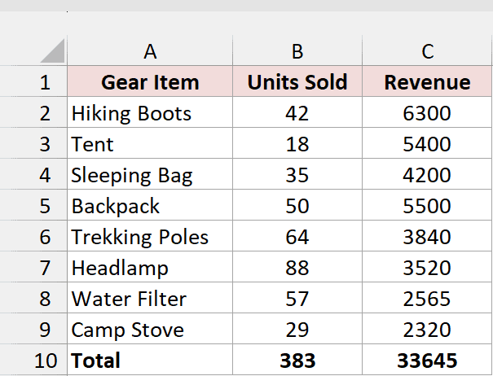Click the 'Gear Item' header cell

[x=150, y=81]
